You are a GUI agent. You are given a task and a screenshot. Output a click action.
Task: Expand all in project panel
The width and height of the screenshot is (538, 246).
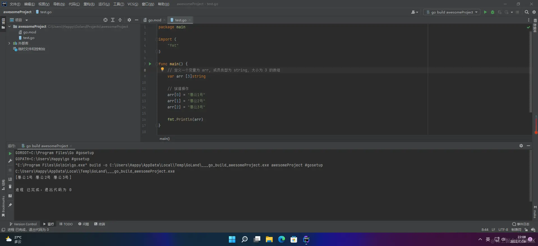(x=113, y=20)
